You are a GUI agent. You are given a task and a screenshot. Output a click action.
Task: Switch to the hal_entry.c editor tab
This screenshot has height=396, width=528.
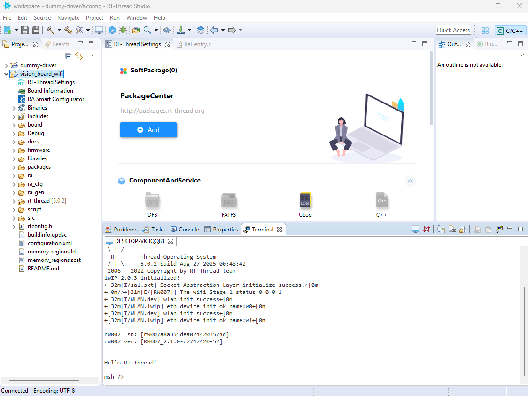point(197,44)
